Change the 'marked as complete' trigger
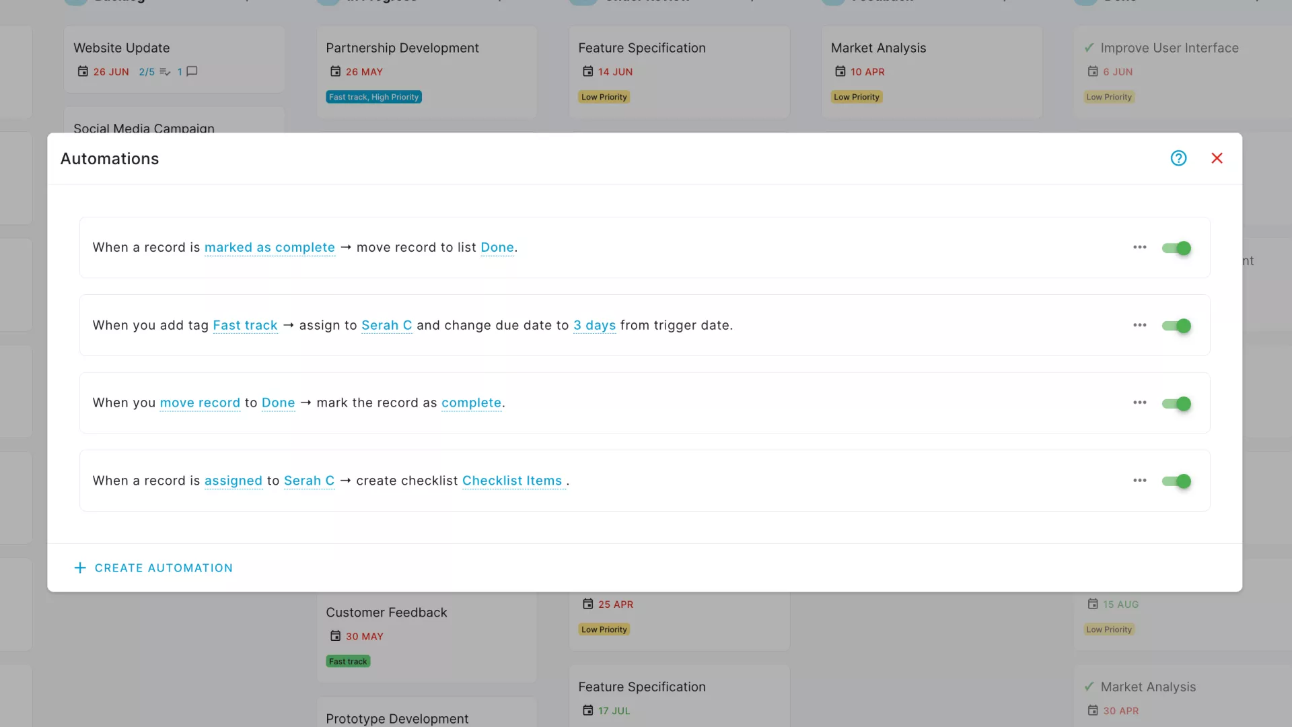 [269, 247]
